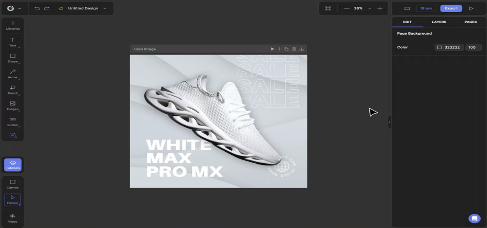
Task: Open the Tutorials panel
Action: [13, 165]
